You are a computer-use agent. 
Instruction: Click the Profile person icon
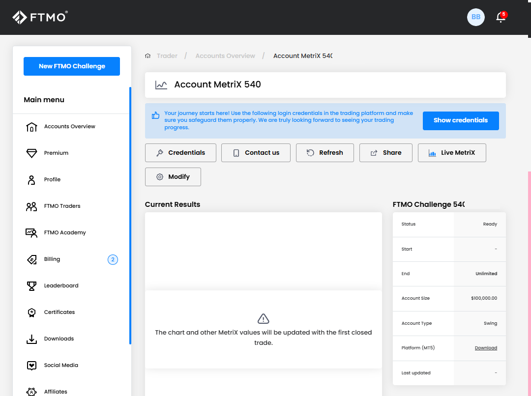[31, 180]
